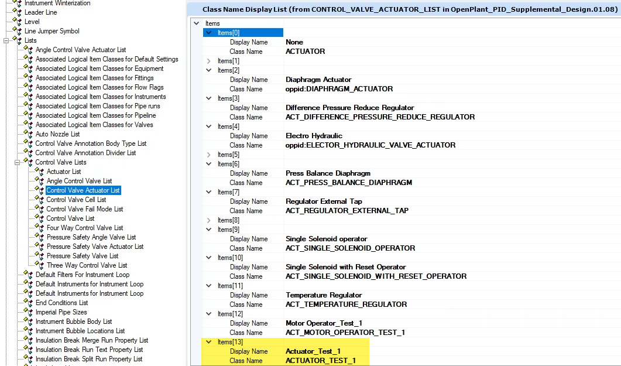The image size is (621, 366).
Task: Click the End Conditions List icon
Action: click(28, 303)
